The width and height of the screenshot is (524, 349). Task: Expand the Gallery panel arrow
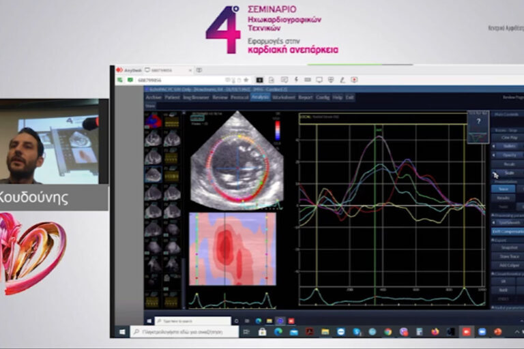pyautogui.click(x=493, y=146)
